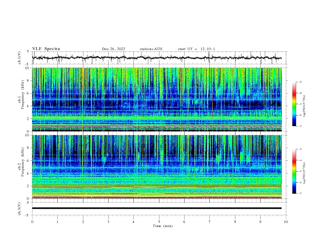Click time-axis tick label "0"
This screenshot has width=322, height=249.
pos(32,222)
